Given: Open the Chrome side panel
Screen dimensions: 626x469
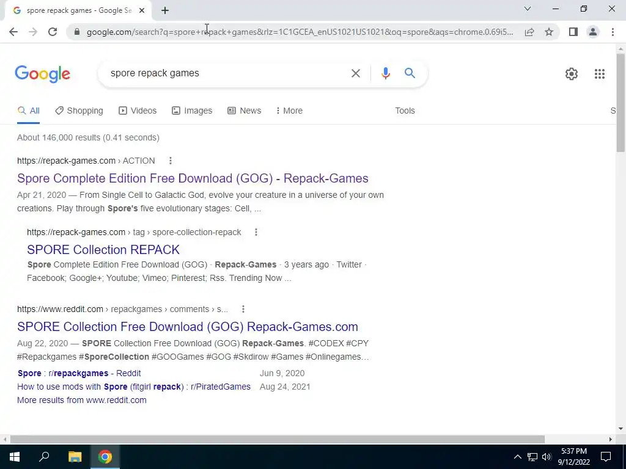Looking at the screenshot, I should (573, 32).
